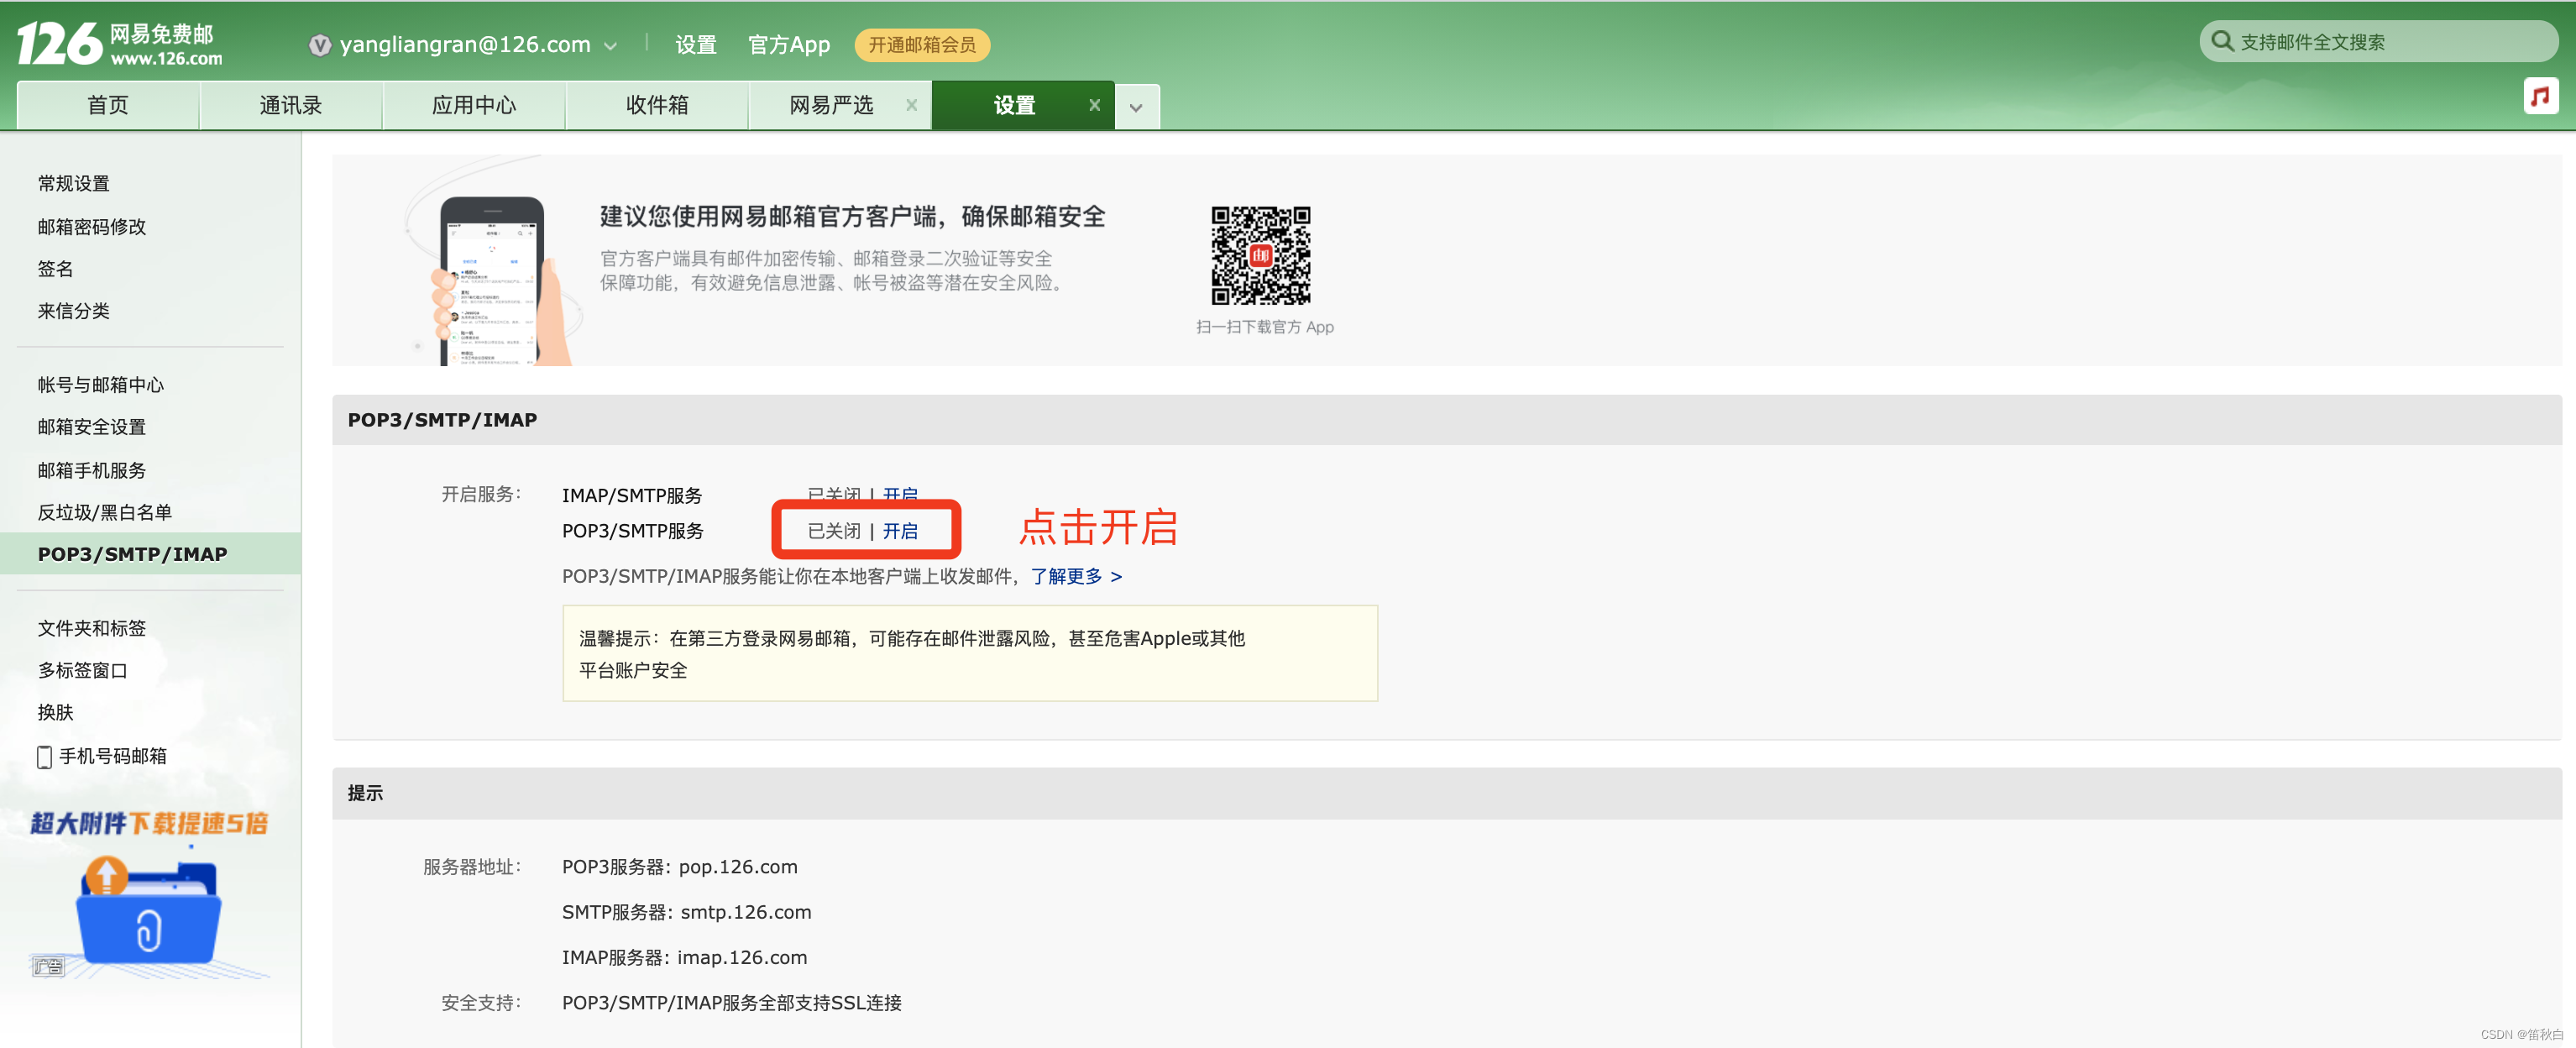Click the 126 NetEase mail logo

(120, 44)
